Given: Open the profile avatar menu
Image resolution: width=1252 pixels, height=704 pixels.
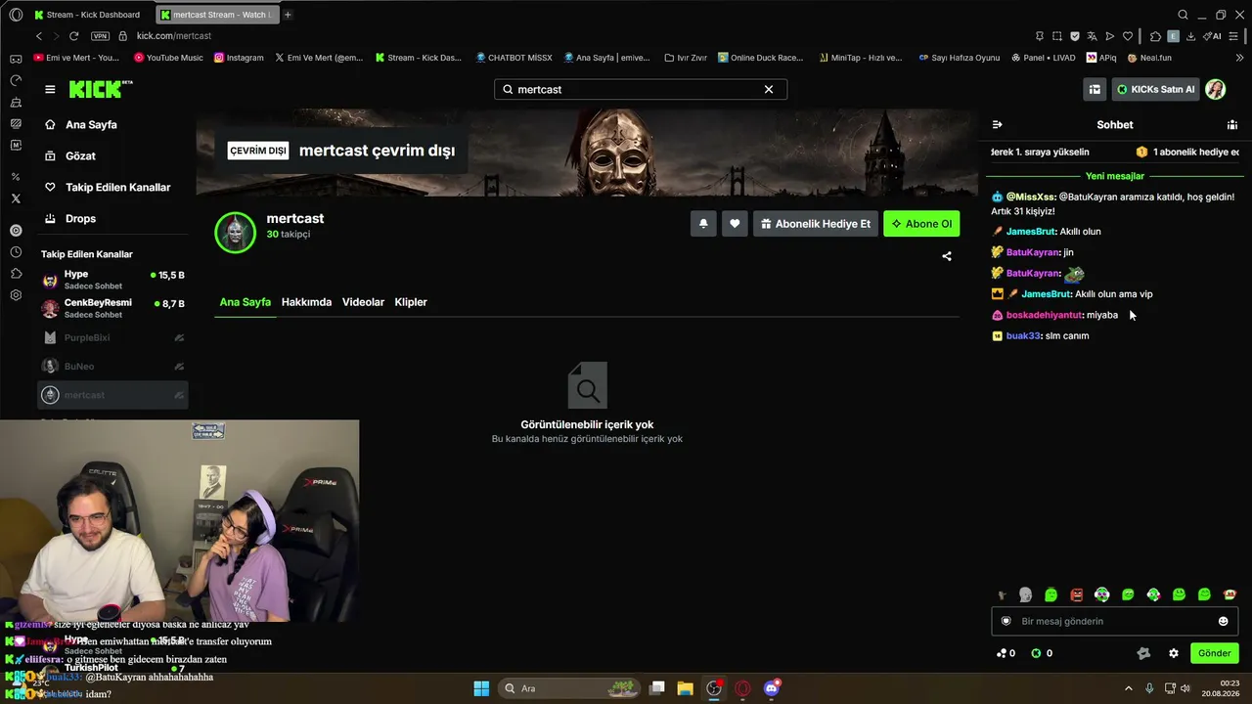Looking at the screenshot, I should pos(1216,89).
